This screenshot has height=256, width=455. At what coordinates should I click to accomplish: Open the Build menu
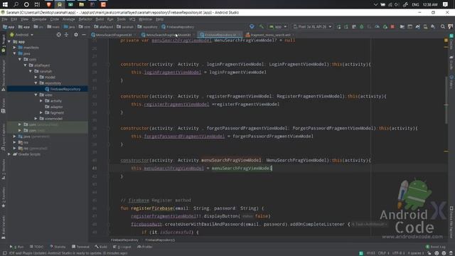click(x=100, y=19)
